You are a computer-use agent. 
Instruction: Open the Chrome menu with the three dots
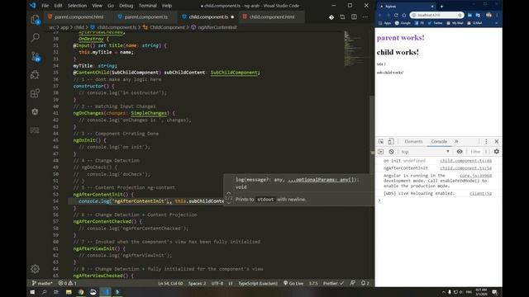click(x=497, y=15)
